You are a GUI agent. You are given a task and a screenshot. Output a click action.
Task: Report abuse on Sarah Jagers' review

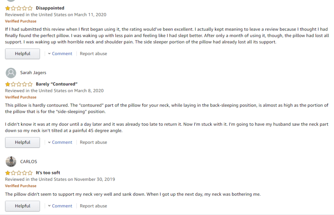93,142
